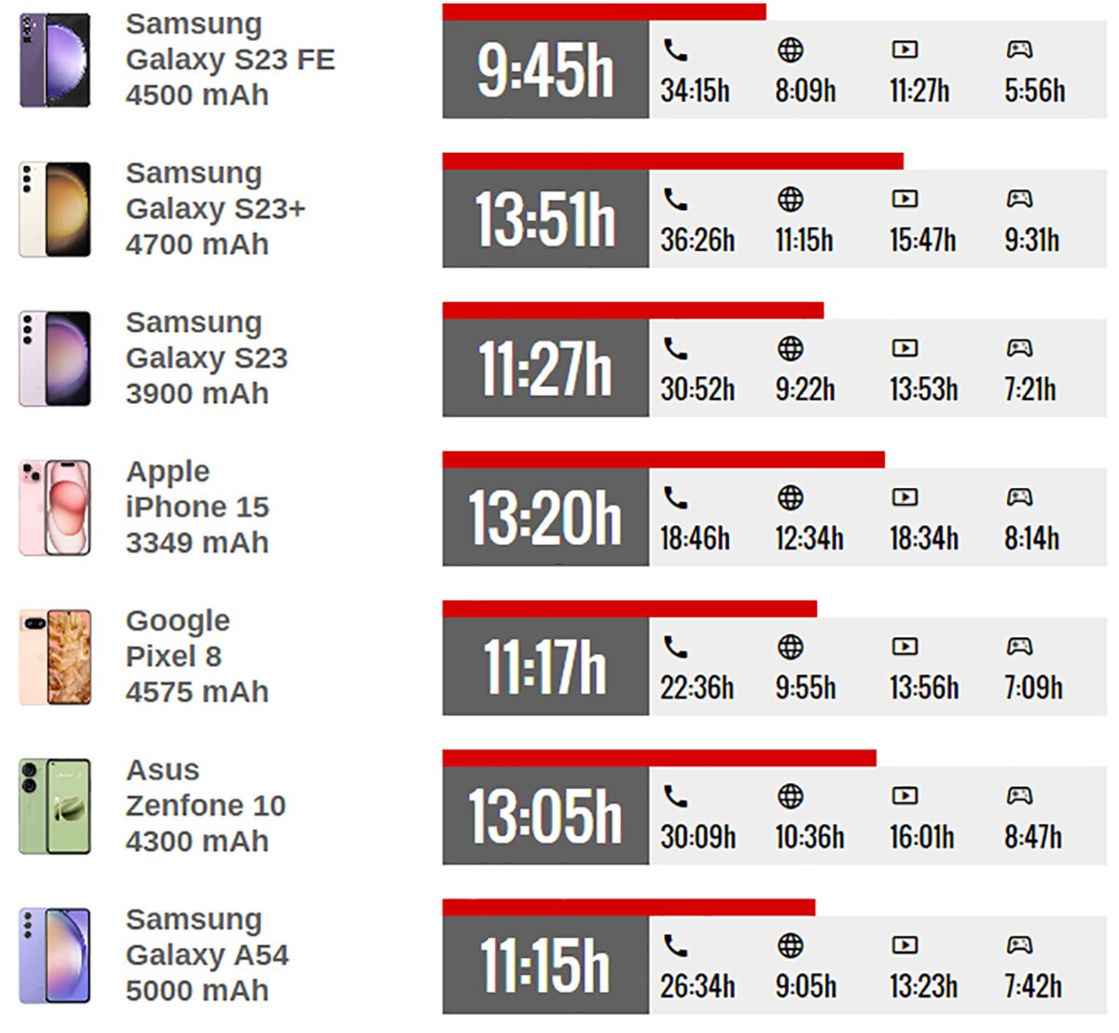1119x1033 pixels.
Task: Click the globe icon in Zenfone 10 row
Action: 790,796
